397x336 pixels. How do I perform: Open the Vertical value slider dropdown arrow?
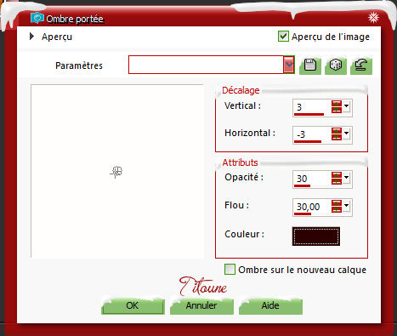coord(346,106)
